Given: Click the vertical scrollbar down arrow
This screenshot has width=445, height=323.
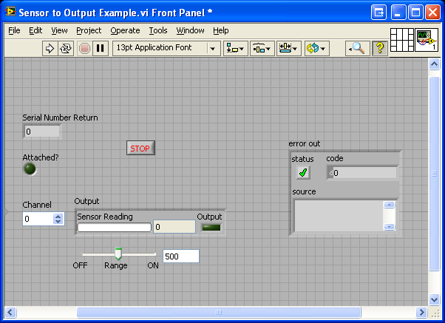Looking at the screenshot, I should pos(434,299).
